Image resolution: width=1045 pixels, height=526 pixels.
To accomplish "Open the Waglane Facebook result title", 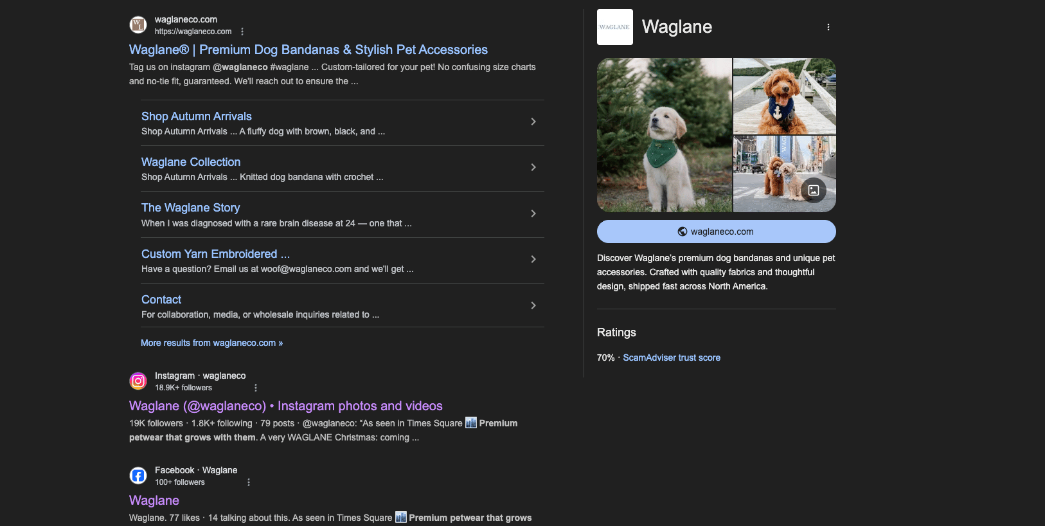I will coord(154,500).
